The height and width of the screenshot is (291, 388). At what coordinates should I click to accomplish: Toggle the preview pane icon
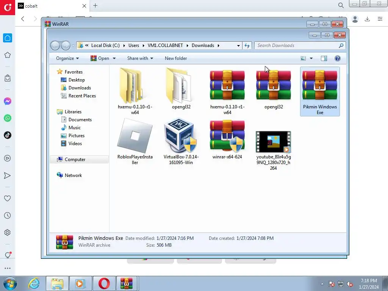[324, 58]
